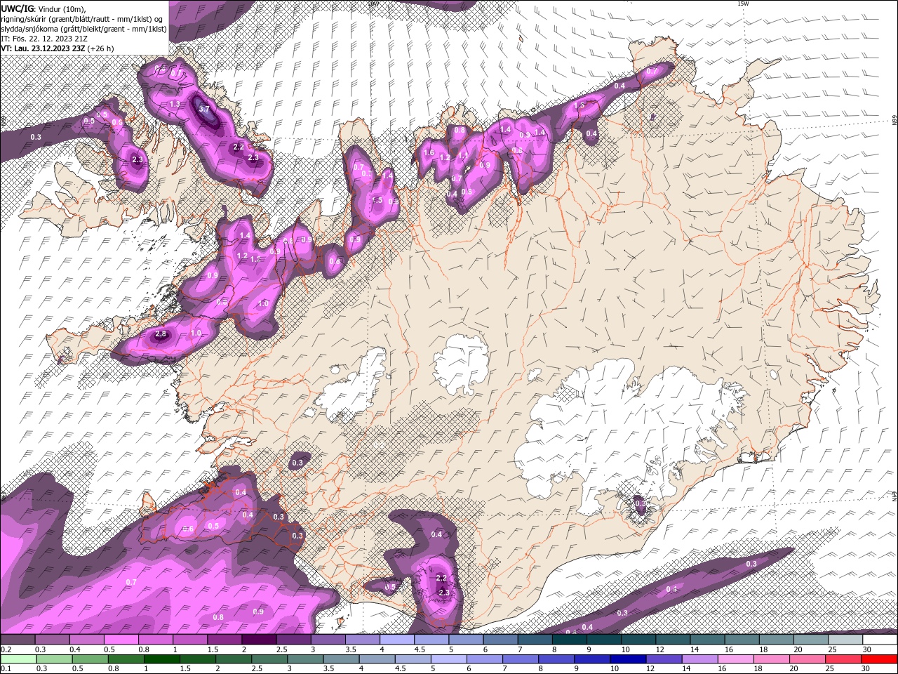Pick lower scale violet swatch 14 to 16
The image size is (898, 674).
click(x=699, y=659)
